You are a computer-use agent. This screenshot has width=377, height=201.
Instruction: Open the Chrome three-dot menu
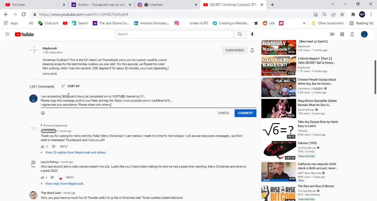(371, 14)
